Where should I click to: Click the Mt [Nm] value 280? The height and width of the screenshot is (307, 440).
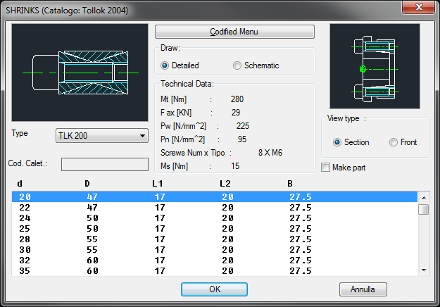tap(237, 99)
